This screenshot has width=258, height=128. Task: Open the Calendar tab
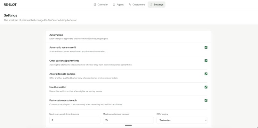click(101, 4)
